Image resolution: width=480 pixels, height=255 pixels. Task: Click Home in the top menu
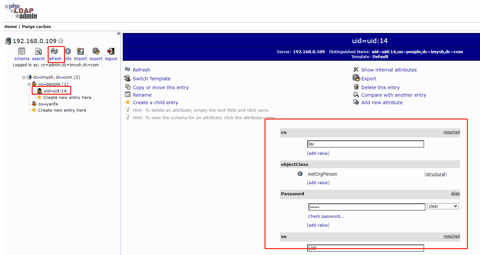(x=10, y=26)
